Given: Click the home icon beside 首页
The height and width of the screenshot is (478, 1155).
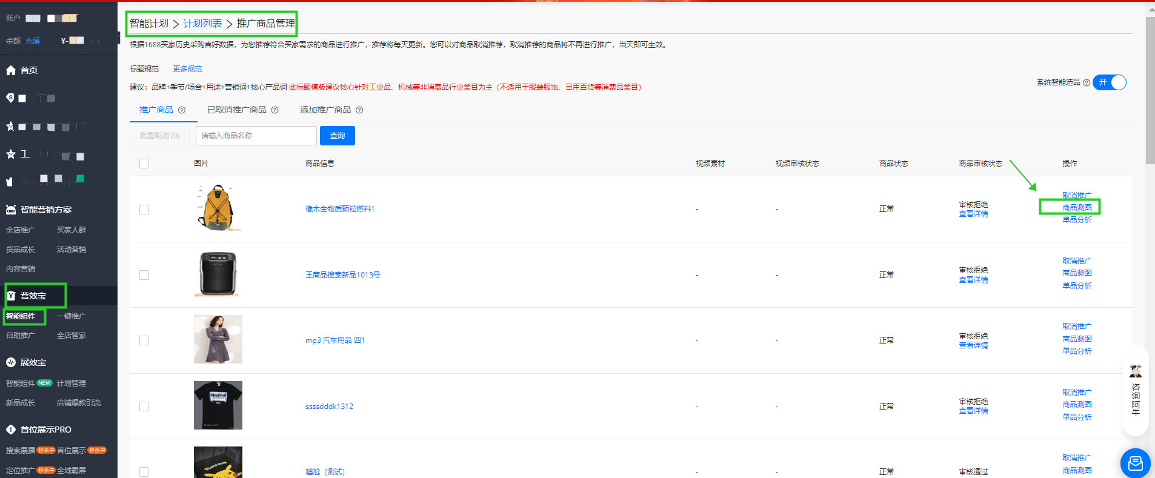Looking at the screenshot, I should (x=11, y=70).
